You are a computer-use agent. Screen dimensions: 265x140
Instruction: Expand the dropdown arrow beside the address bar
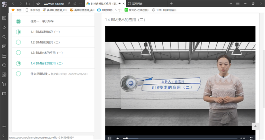click(80, 4)
